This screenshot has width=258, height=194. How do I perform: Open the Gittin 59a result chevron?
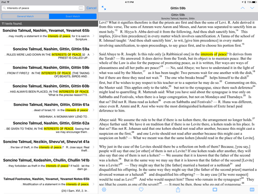click(x=93, y=54)
